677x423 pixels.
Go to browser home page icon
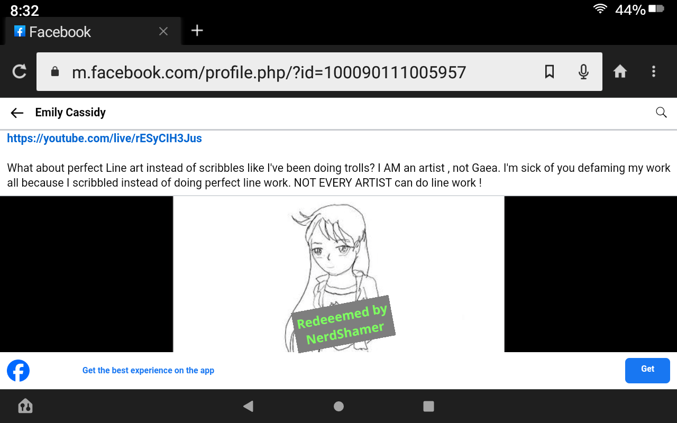tap(620, 71)
